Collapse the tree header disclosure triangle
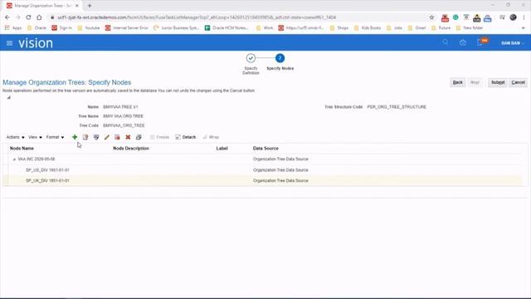This screenshot has height=299, width=531. [x=9, y=97]
